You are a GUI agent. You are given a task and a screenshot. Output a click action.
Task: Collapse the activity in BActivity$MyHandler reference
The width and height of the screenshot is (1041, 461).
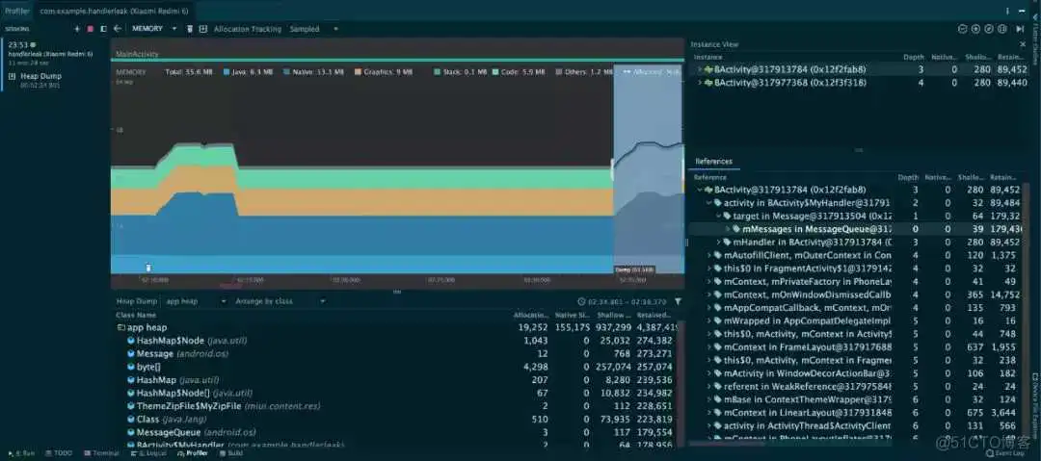click(709, 203)
